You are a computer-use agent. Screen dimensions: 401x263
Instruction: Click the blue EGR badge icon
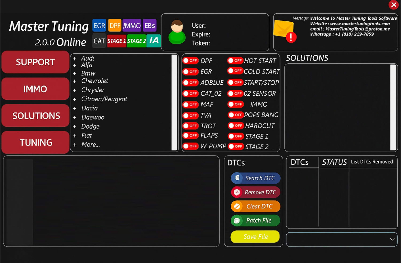pyautogui.click(x=99, y=26)
